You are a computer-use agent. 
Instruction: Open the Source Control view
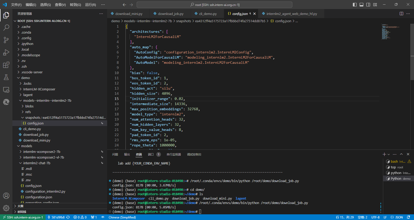click(x=6, y=40)
